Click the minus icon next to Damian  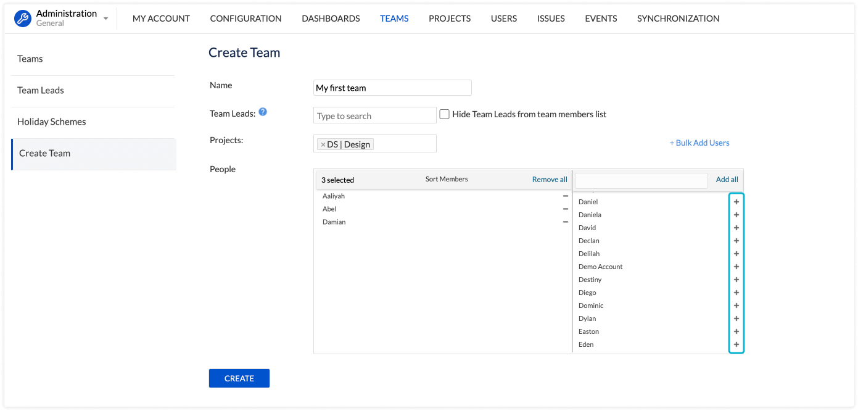tap(565, 222)
